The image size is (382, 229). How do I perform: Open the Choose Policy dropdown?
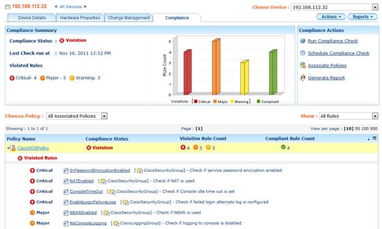click(x=104, y=116)
